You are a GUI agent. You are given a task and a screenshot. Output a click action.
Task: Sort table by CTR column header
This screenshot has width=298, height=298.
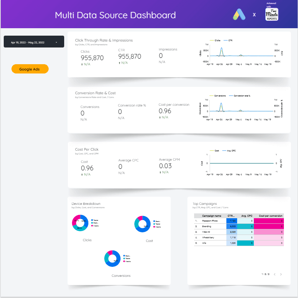click(231, 216)
